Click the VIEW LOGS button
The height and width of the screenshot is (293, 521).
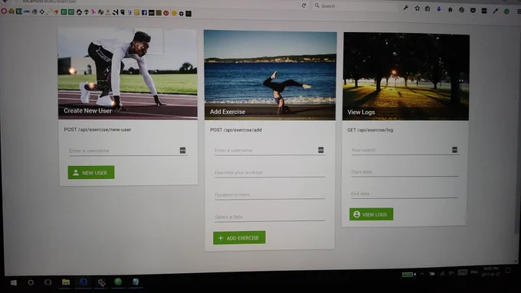(371, 214)
